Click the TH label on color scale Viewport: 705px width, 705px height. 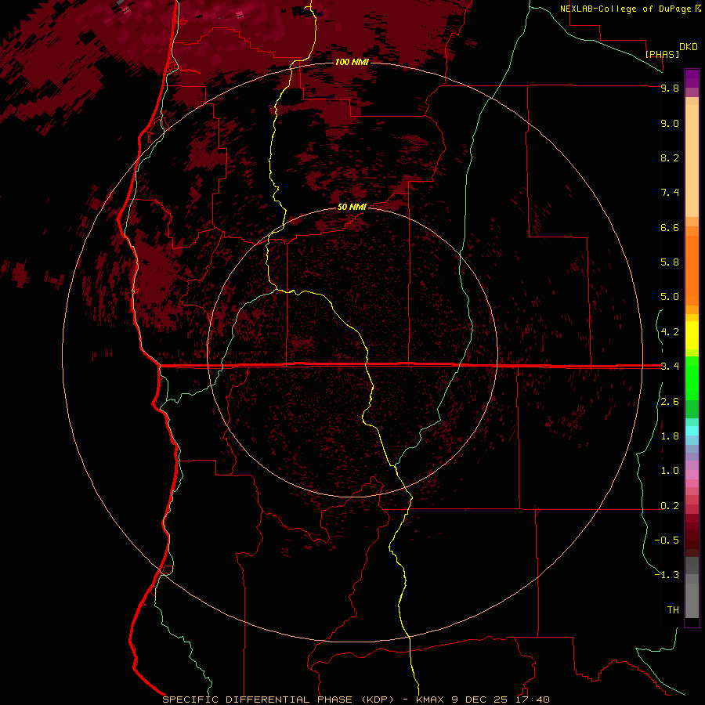coord(673,610)
